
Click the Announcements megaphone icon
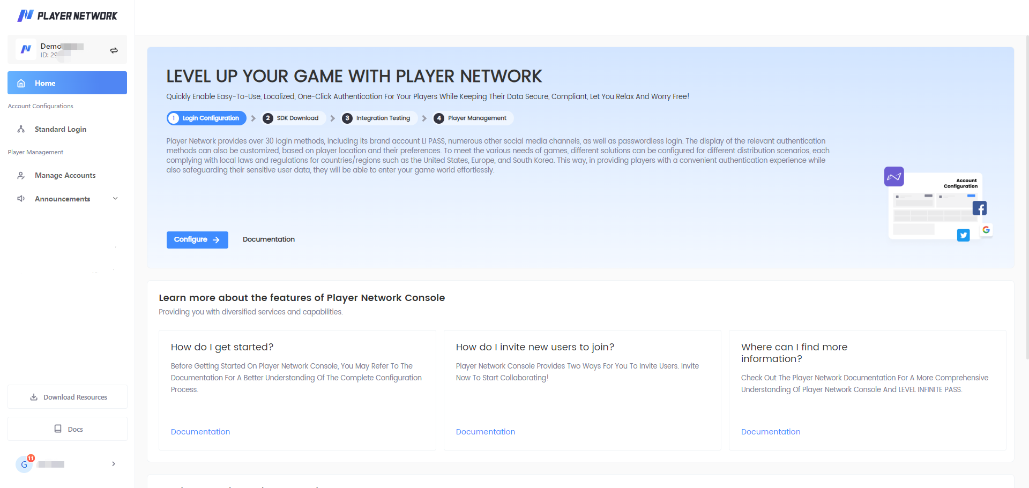point(21,199)
